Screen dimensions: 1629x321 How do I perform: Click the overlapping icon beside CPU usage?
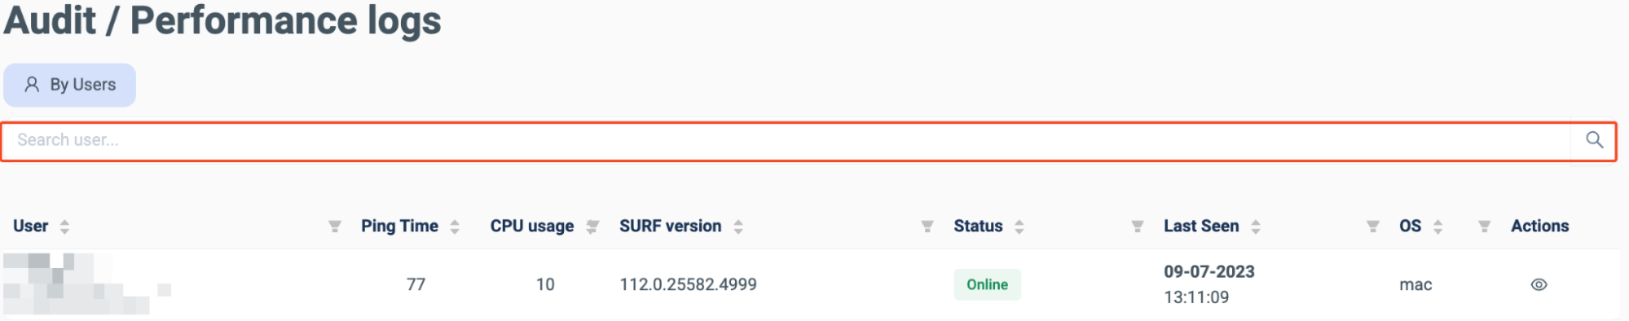(x=592, y=226)
